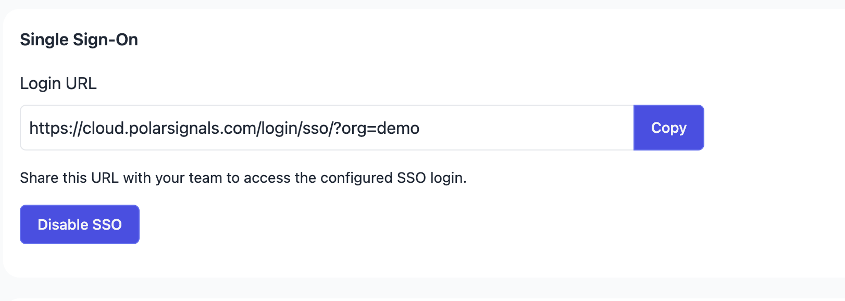This screenshot has height=301, width=845.
Task: Select the Disable SSO action
Action: pyautogui.click(x=80, y=224)
